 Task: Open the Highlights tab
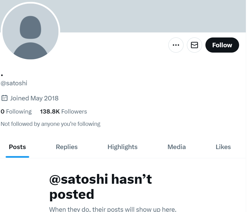[x=122, y=147]
